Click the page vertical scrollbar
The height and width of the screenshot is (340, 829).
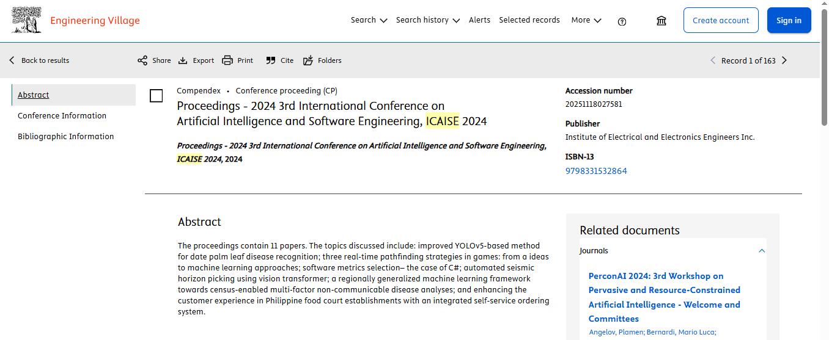[824, 170]
